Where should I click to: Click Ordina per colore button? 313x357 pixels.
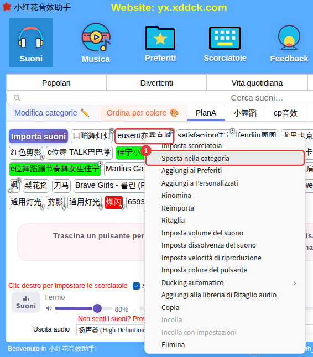(143, 113)
